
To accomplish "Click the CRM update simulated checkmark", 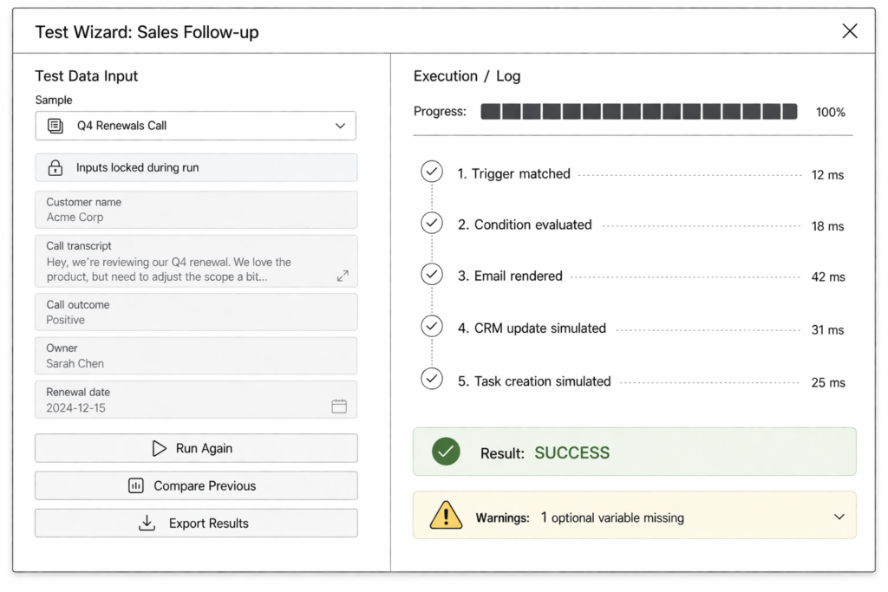I will click(x=431, y=327).
